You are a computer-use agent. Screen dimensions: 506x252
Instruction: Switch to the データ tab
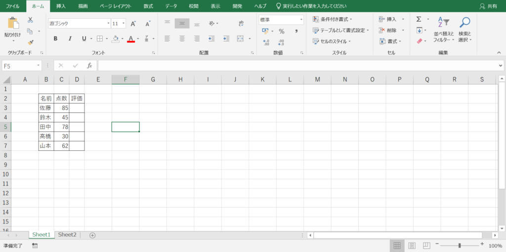[171, 6]
